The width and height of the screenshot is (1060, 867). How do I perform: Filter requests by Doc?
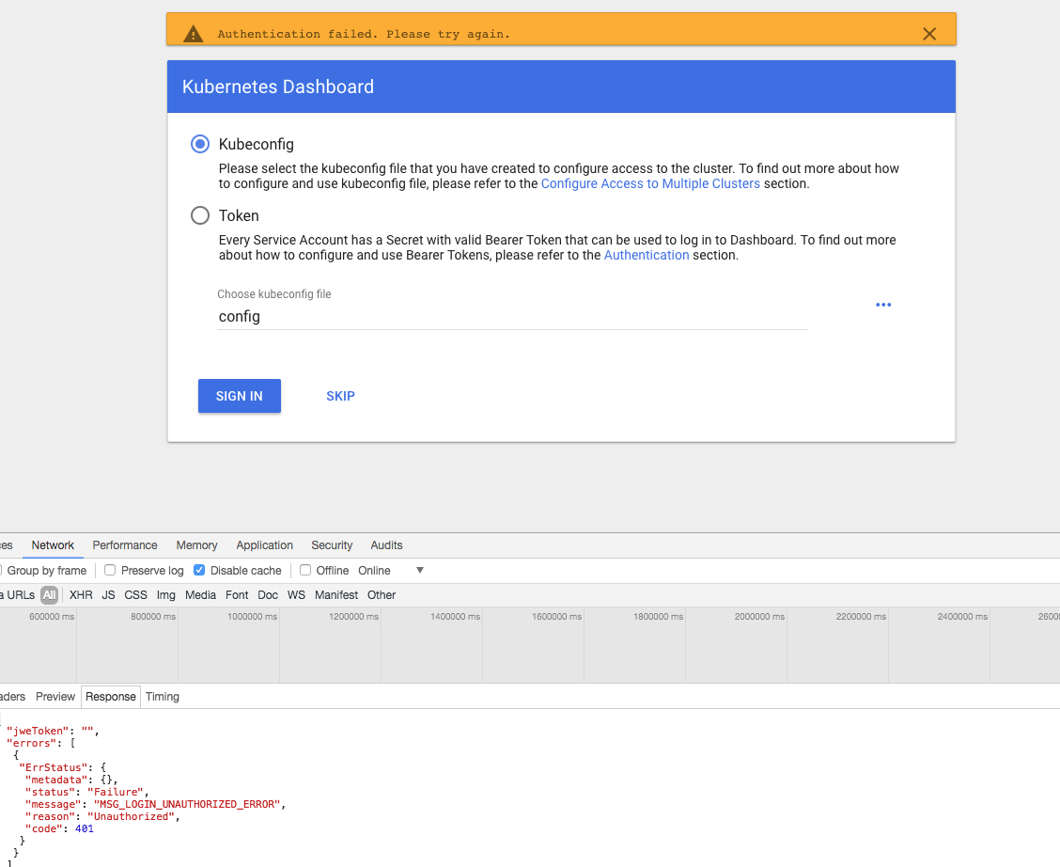268,595
